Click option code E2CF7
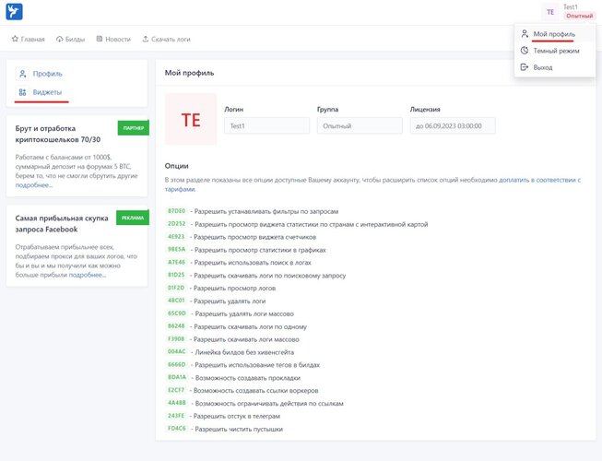602x461 pixels. (x=176, y=390)
